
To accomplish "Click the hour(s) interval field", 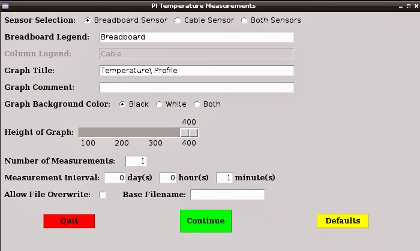I will pos(168,178).
